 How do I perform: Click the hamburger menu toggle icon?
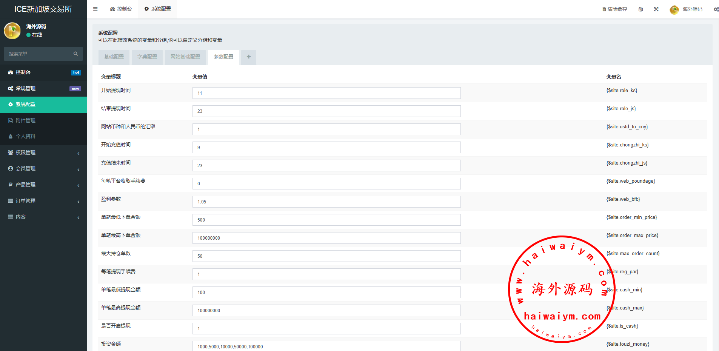click(95, 9)
